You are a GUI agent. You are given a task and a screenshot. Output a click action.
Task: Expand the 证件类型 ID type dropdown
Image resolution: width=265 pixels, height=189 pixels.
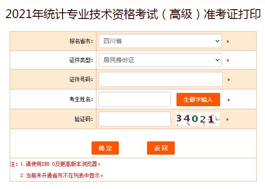tap(160, 60)
